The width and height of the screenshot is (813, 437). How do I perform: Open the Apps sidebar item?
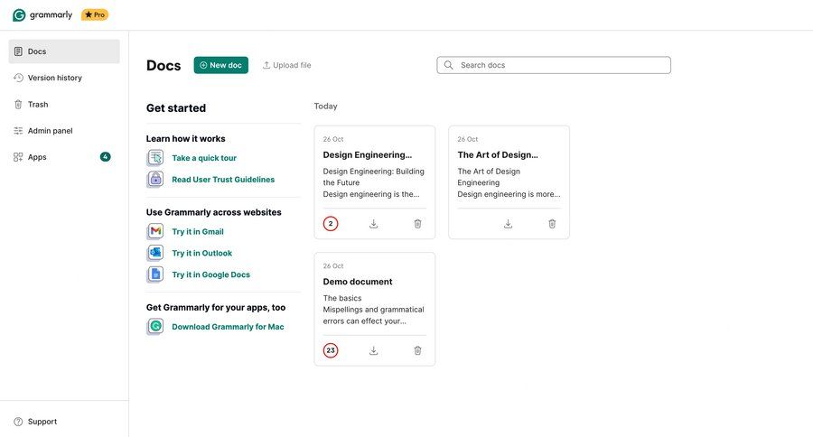64,157
